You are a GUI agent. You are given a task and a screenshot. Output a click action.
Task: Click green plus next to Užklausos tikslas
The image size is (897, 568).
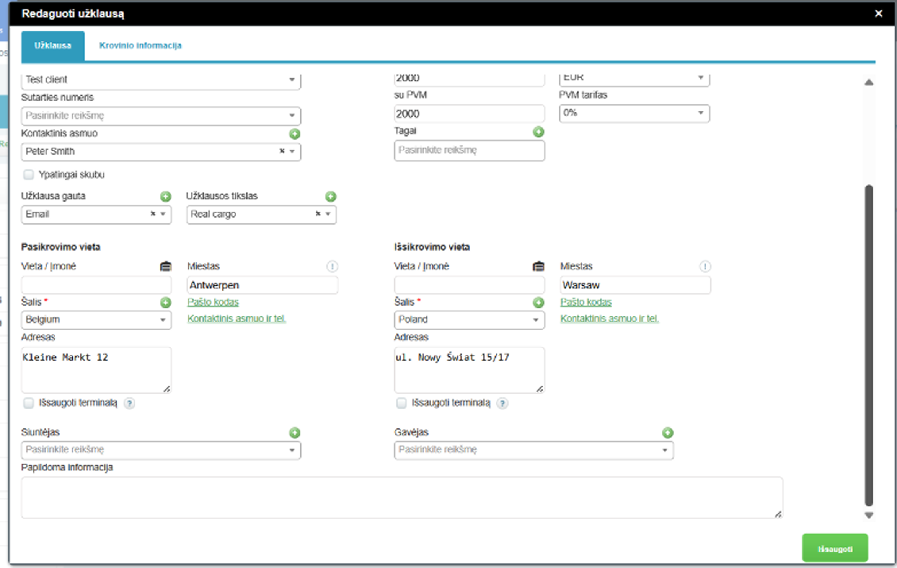click(331, 197)
